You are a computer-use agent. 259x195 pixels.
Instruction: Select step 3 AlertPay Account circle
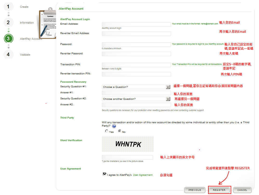8,38
